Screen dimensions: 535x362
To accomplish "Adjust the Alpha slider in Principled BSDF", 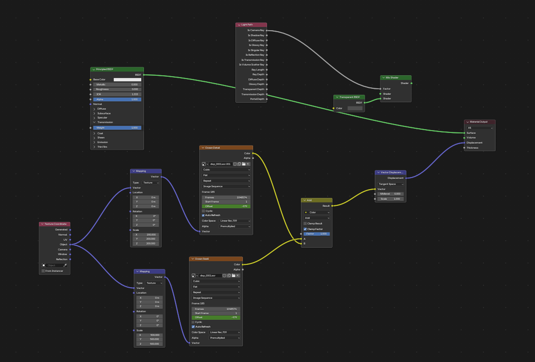I will click(x=117, y=99).
